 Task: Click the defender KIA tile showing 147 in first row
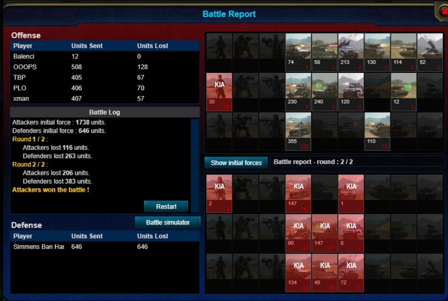(x=298, y=194)
